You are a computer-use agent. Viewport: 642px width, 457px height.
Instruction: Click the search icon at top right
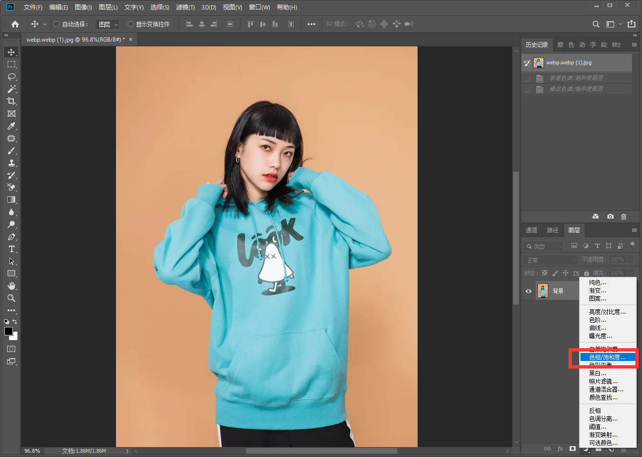(596, 24)
